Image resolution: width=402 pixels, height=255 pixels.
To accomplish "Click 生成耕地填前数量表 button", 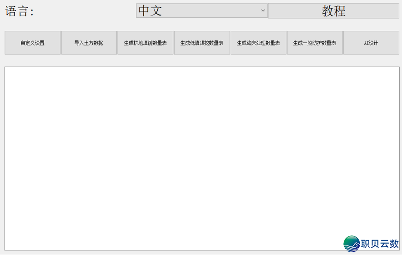I will tap(146, 43).
